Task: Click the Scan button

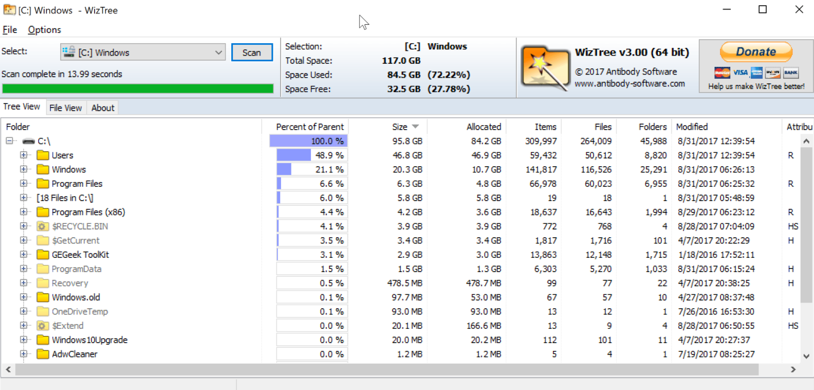Action: point(252,52)
